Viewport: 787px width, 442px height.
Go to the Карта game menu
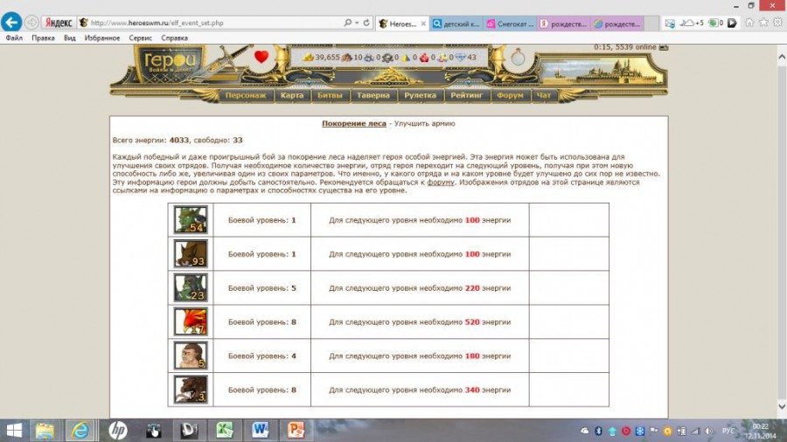[x=292, y=95]
